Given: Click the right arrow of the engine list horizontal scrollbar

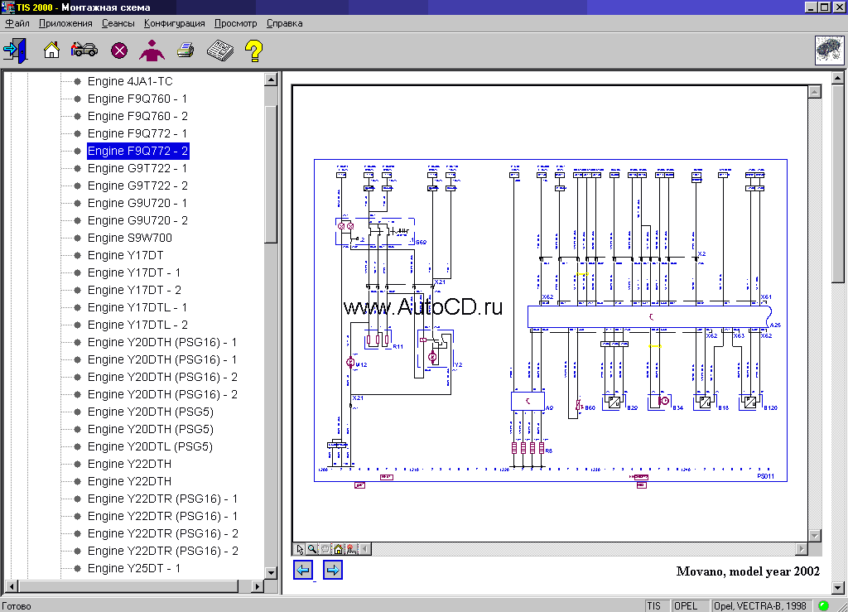Looking at the screenshot, I should [258, 586].
